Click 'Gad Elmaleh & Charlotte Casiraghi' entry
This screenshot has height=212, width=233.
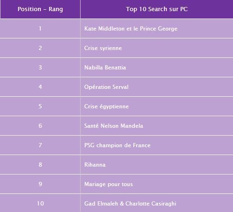(130, 204)
